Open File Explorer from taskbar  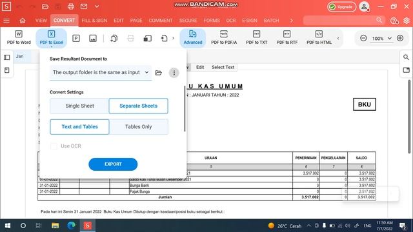coord(55,226)
